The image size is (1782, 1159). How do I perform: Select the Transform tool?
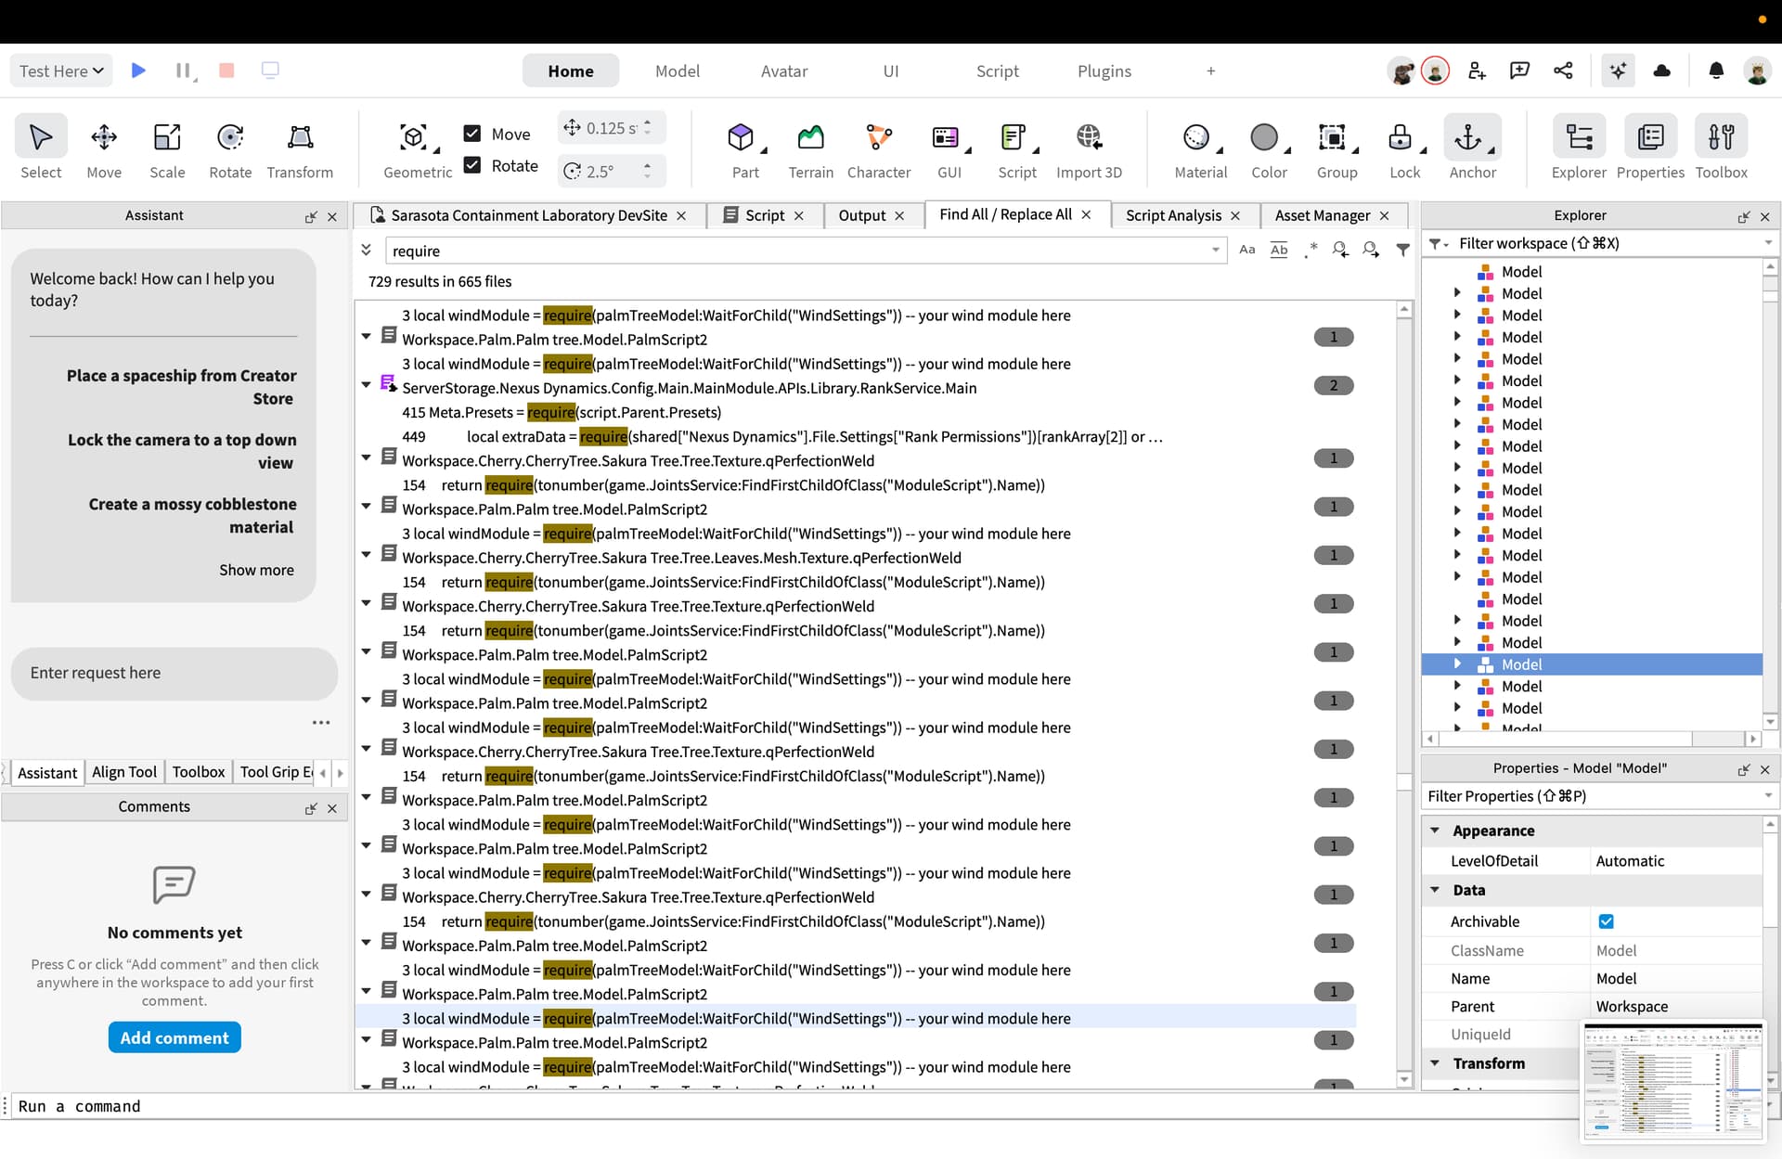click(300, 148)
